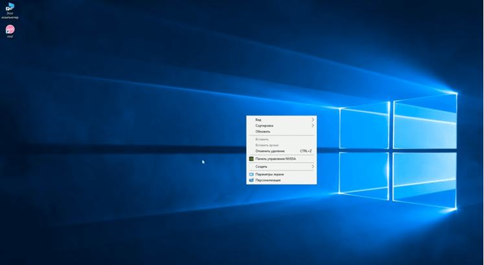484x265 pixels.
Task: Click the 'CTRL+Z' shortcut hint text
Action: coord(306,151)
